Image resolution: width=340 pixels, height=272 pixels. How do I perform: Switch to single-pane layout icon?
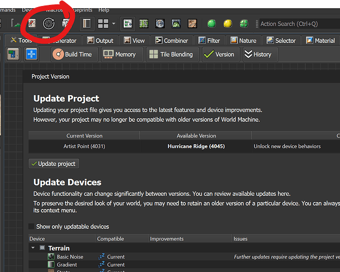tap(87, 23)
